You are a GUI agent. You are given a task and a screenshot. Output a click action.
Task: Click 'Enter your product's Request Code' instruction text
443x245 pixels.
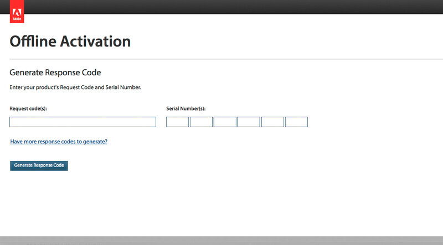tap(75, 87)
